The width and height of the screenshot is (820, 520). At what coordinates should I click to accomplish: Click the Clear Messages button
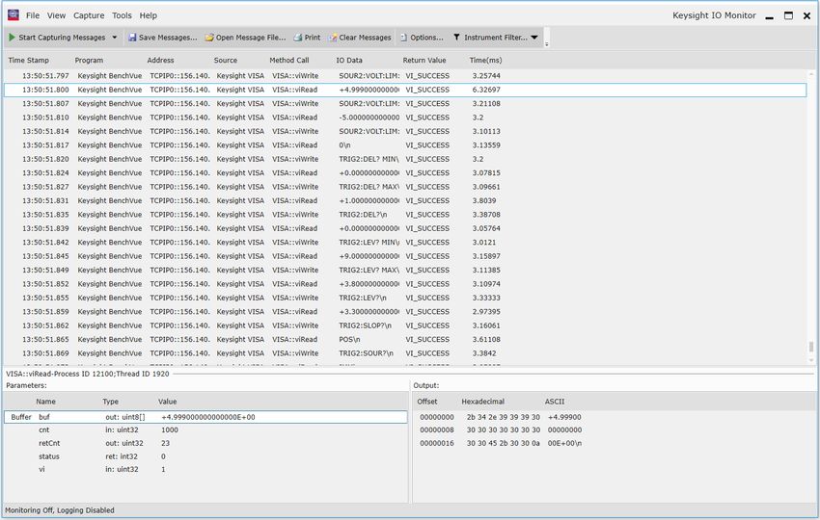[360, 38]
